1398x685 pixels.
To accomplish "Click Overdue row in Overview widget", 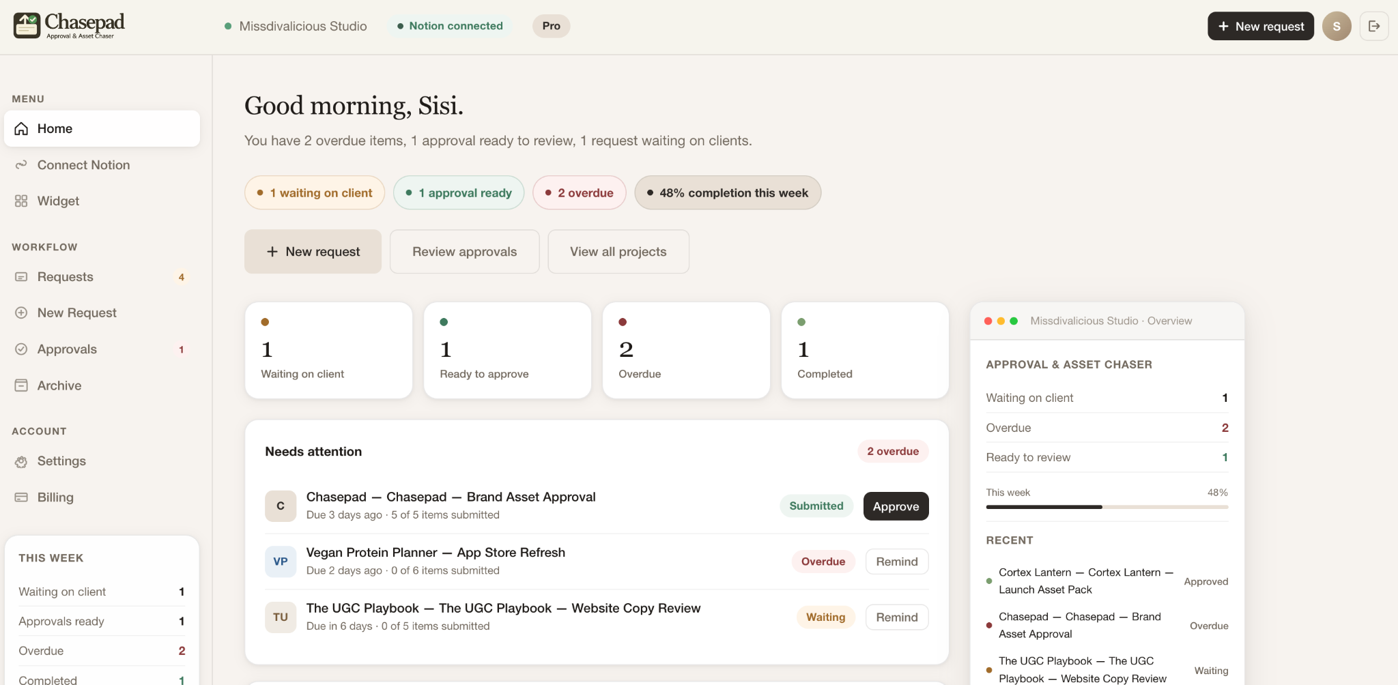I will (x=1107, y=428).
